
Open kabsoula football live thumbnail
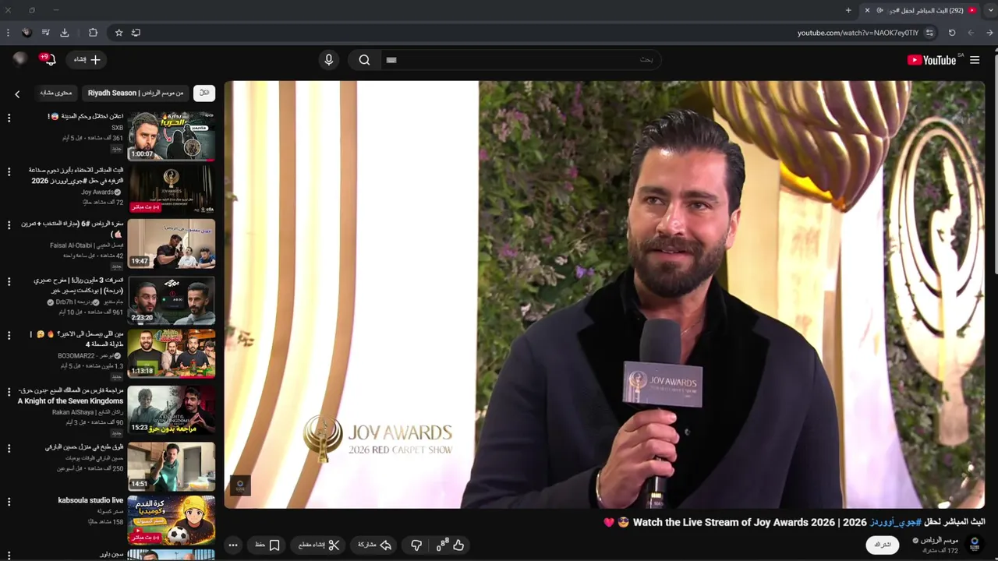[x=172, y=520]
